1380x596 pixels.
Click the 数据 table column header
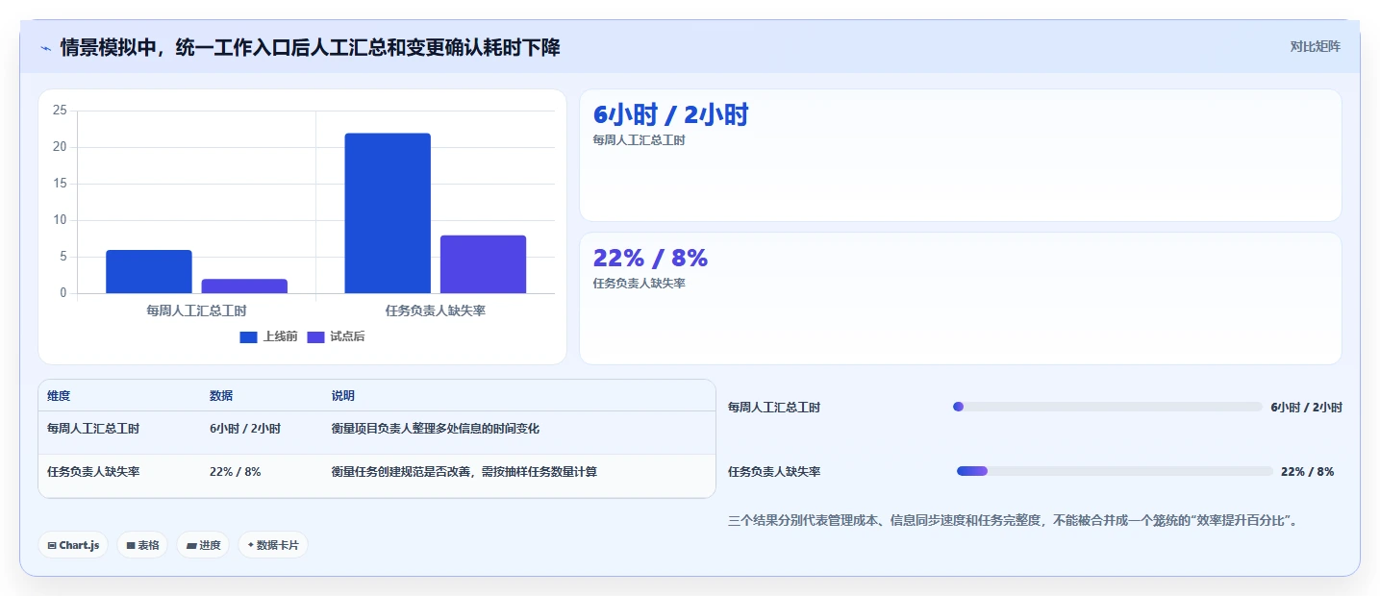pos(221,396)
